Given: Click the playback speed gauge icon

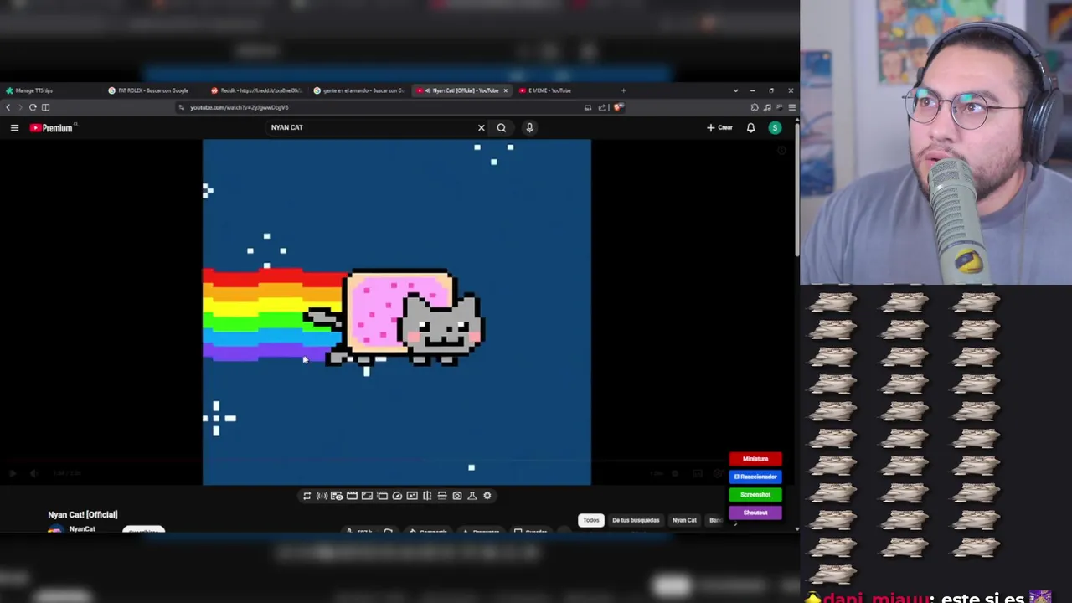Looking at the screenshot, I should pos(397,496).
